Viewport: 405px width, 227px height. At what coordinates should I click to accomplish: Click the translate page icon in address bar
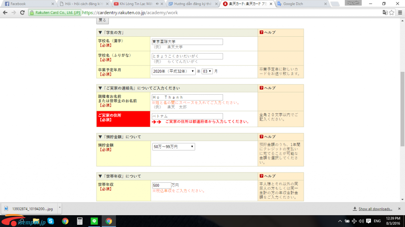(x=384, y=12)
